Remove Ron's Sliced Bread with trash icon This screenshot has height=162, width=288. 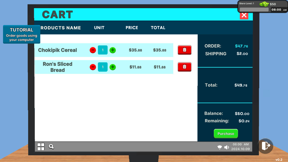point(184,67)
